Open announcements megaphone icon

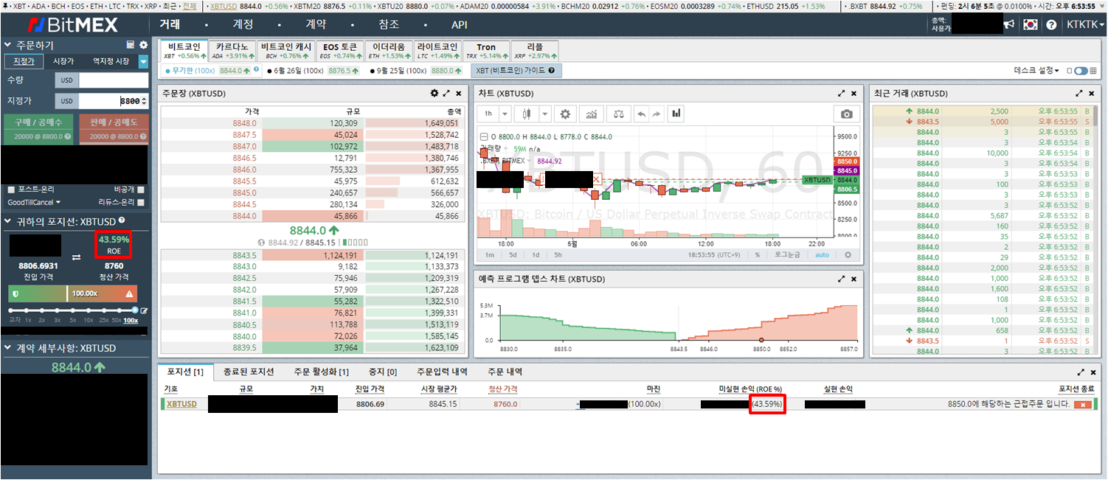click(x=1009, y=24)
